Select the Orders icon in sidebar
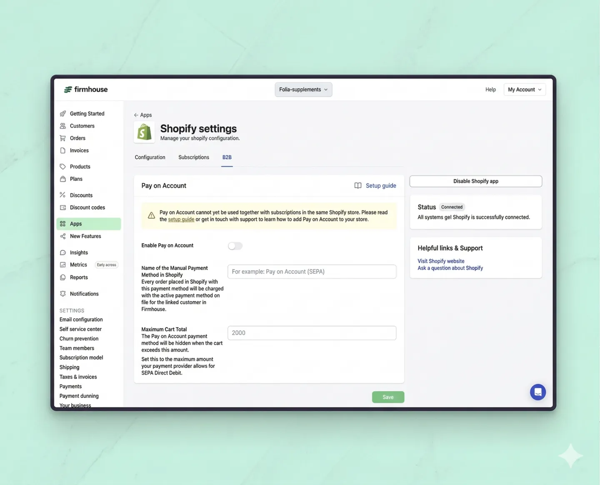600x485 pixels. (63, 138)
